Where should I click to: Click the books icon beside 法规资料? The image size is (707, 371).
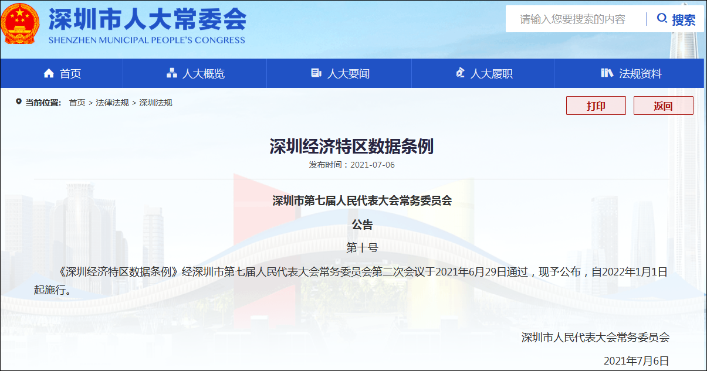[x=607, y=73]
